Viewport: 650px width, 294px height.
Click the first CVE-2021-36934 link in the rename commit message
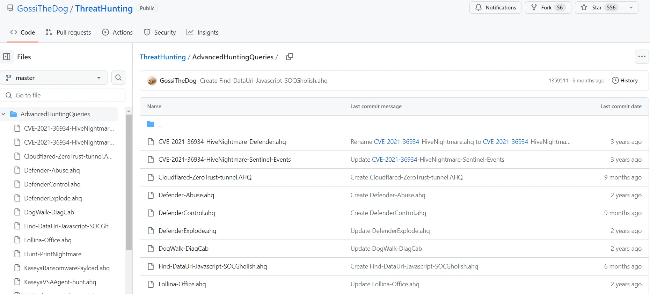396,142
